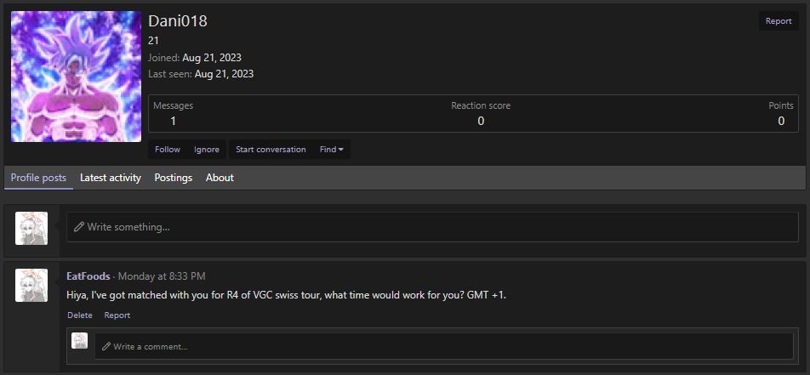This screenshot has height=375, width=810.
Task: Click EatFoods avatar next to the profile post
Action: (x=31, y=285)
